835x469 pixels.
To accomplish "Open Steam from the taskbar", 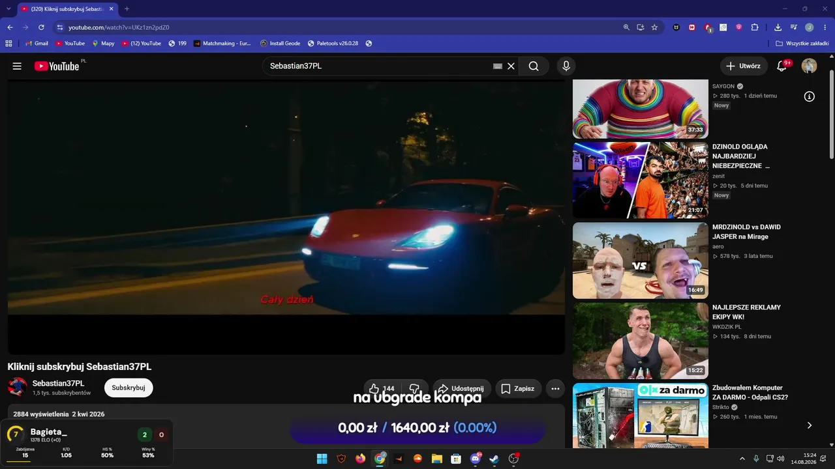I will [494, 459].
